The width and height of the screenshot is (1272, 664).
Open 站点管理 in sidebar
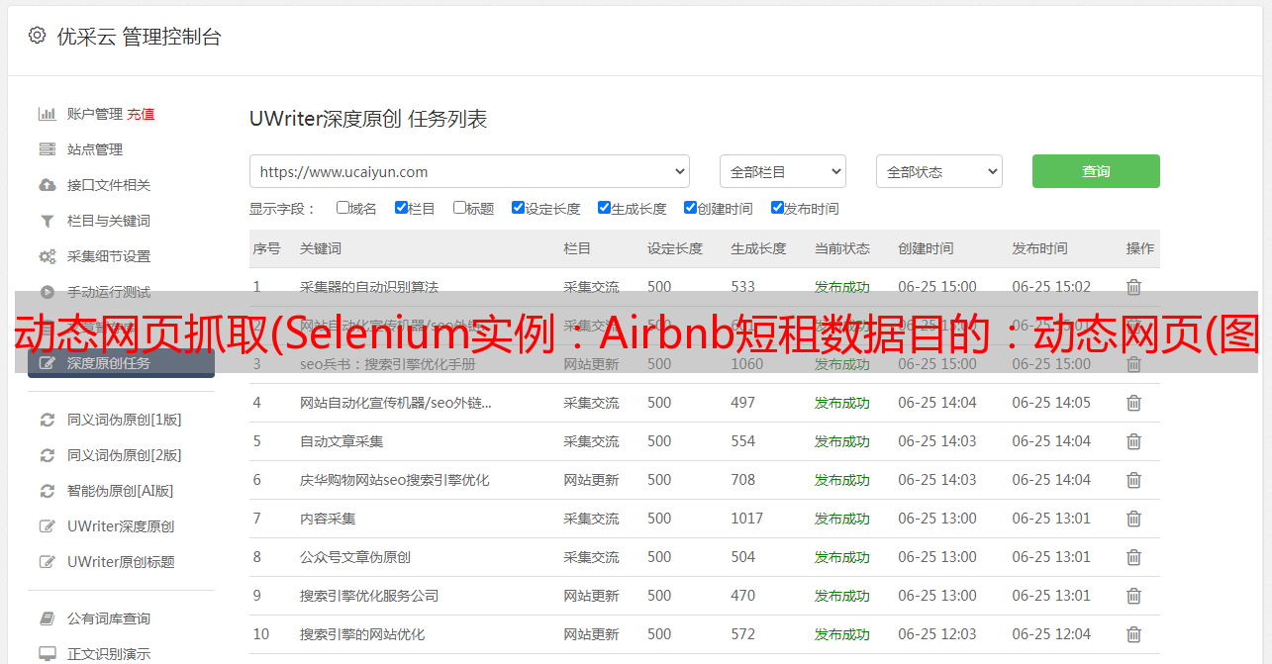coord(95,149)
